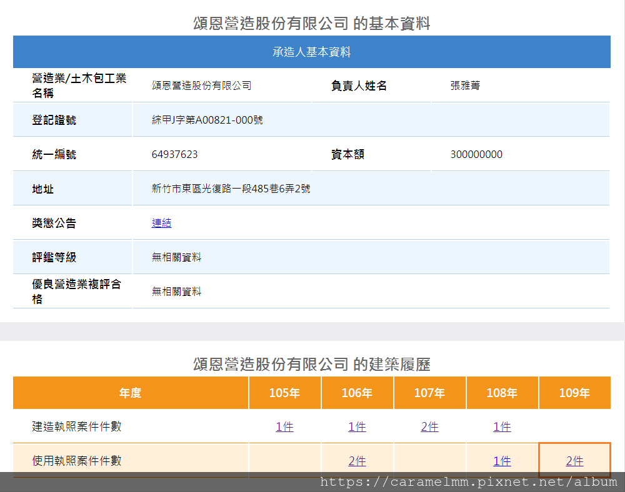This screenshot has height=492, width=625.
Task: Click the 106年 column header
Action: pos(357,393)
